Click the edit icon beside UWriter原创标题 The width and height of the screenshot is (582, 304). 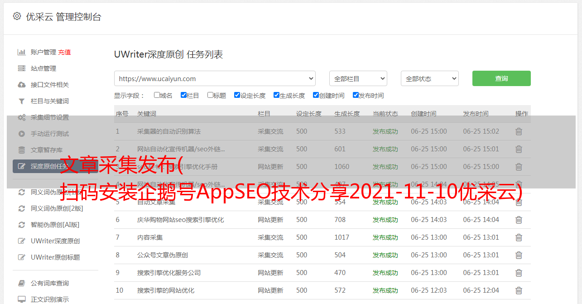click(21, 257)
